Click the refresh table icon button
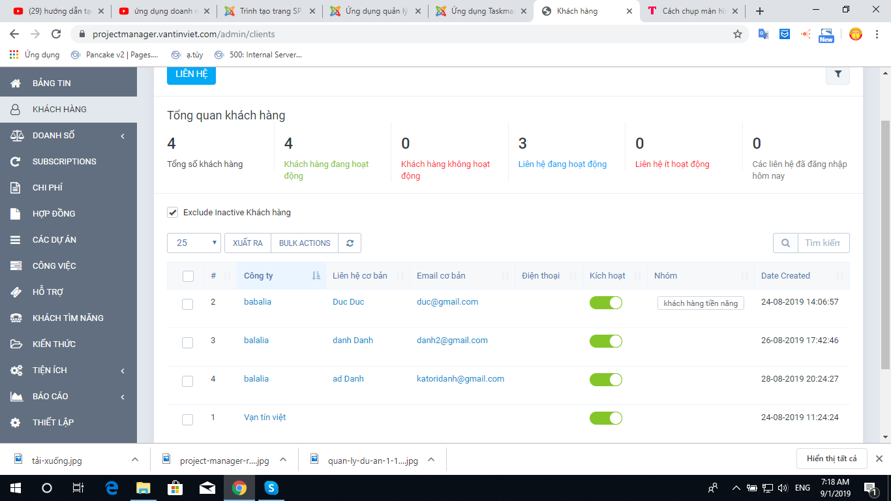The width and height of the screenshot is (891, 501). pos(350,243)
